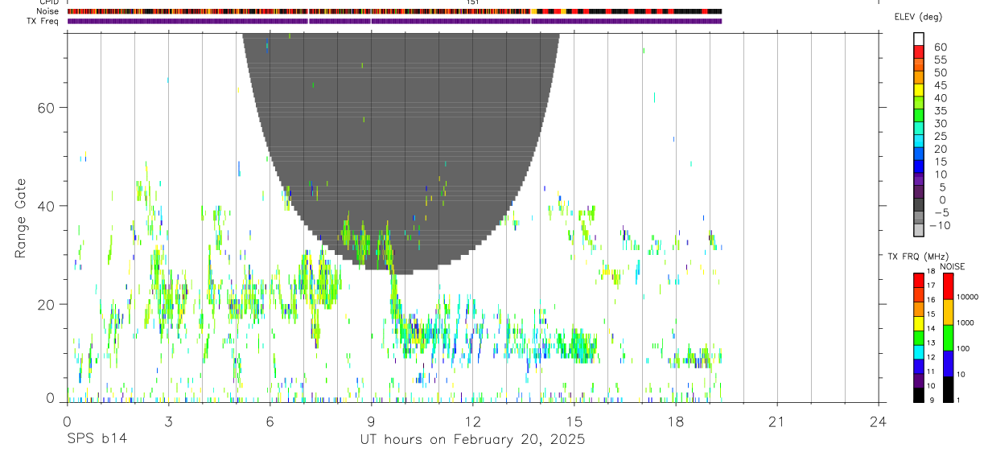Click the "TX FRQ (MHz)" legend title

917,257
